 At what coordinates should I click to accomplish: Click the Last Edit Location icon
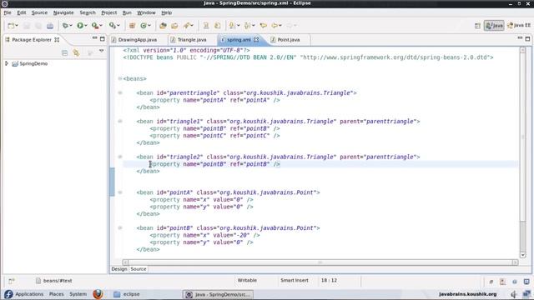(264, 26)
